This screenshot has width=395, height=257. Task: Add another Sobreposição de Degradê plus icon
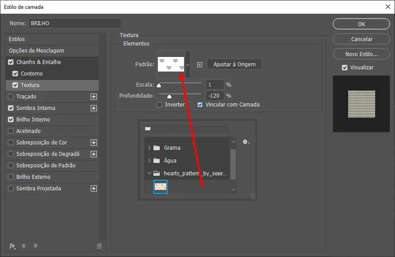click(94, 154)
